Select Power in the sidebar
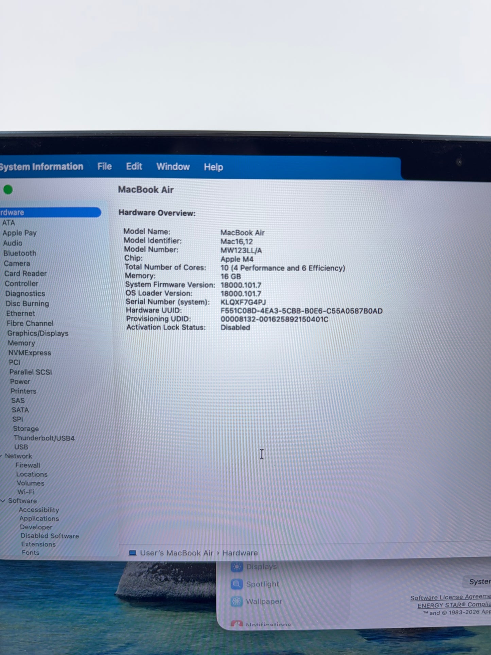This screenshot has width=491, height=655. [20, 381]
